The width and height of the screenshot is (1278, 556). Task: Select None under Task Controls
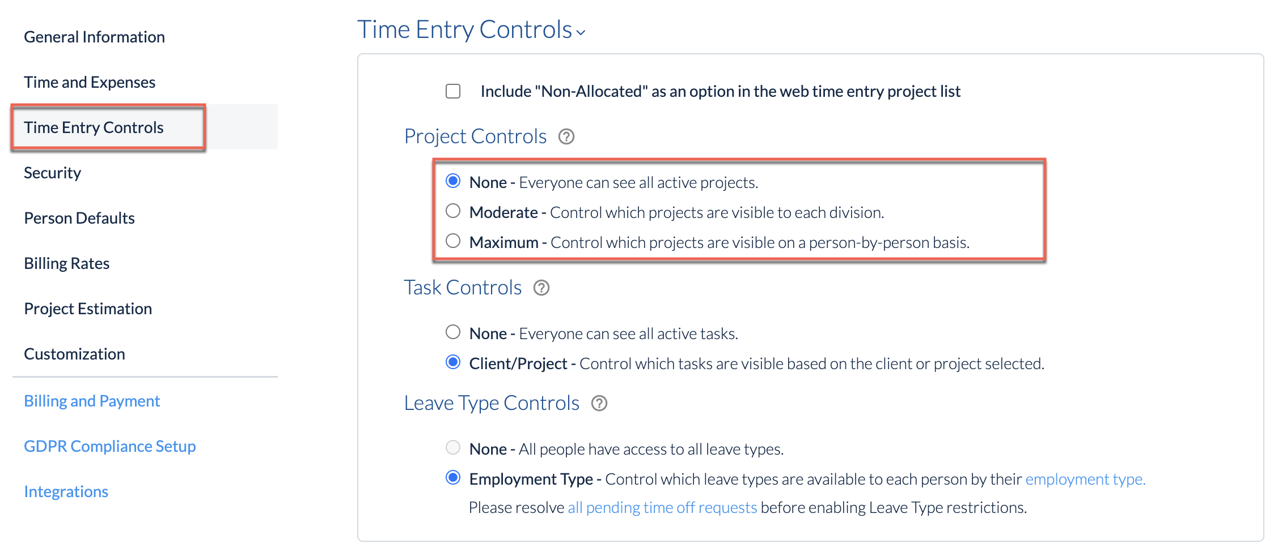pyautogui.click(x=453, y=332)
